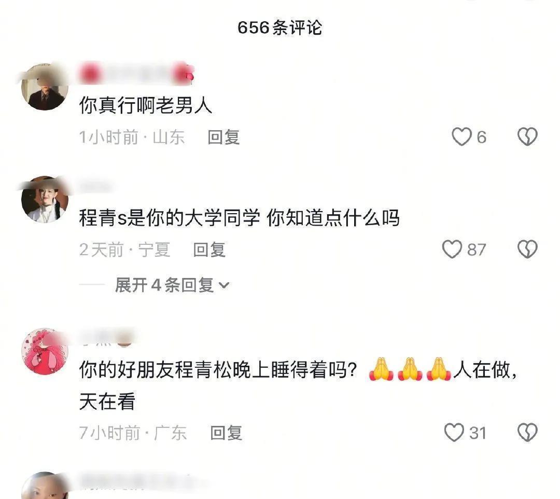Tap broken heart on the Guangdong comment
560x499 pixels.
[527, 433]
